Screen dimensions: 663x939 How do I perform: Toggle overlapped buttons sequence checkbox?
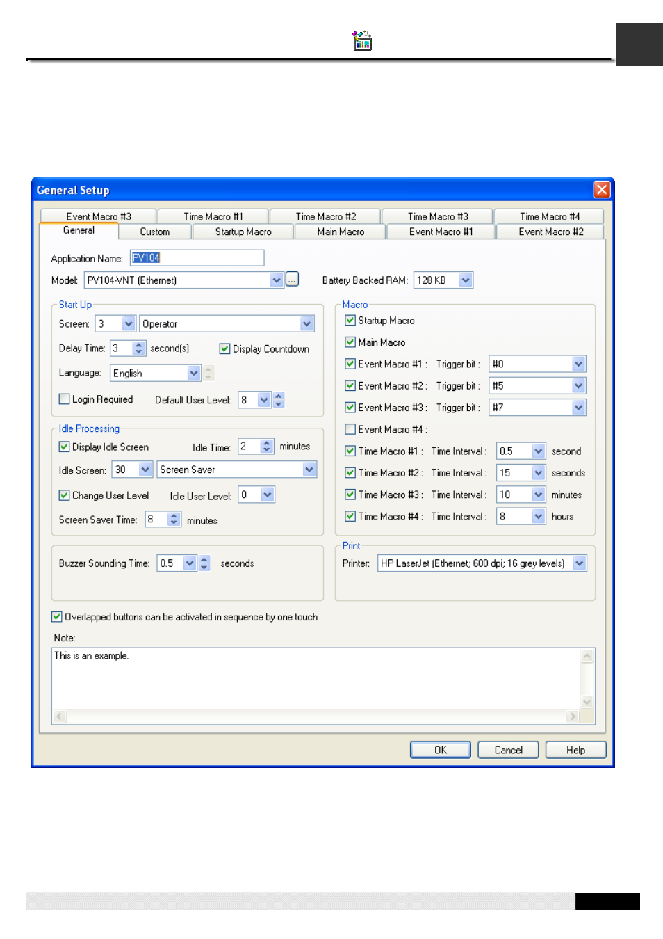tap(56, 616)
